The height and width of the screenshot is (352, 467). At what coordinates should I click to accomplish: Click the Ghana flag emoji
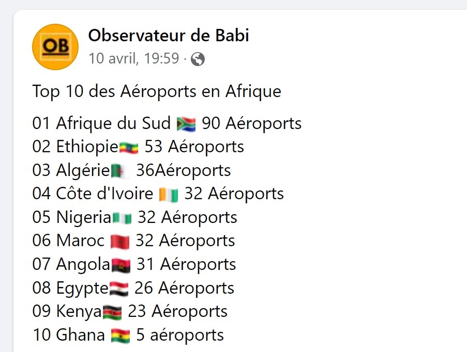pos(120,336)
